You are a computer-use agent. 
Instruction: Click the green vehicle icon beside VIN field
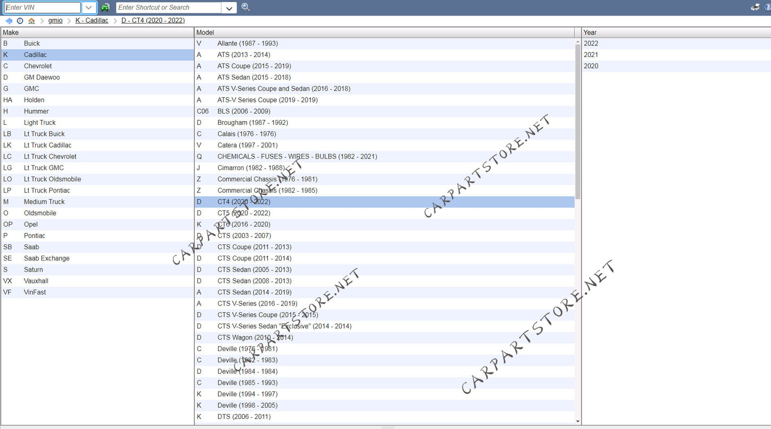point(106,7)
